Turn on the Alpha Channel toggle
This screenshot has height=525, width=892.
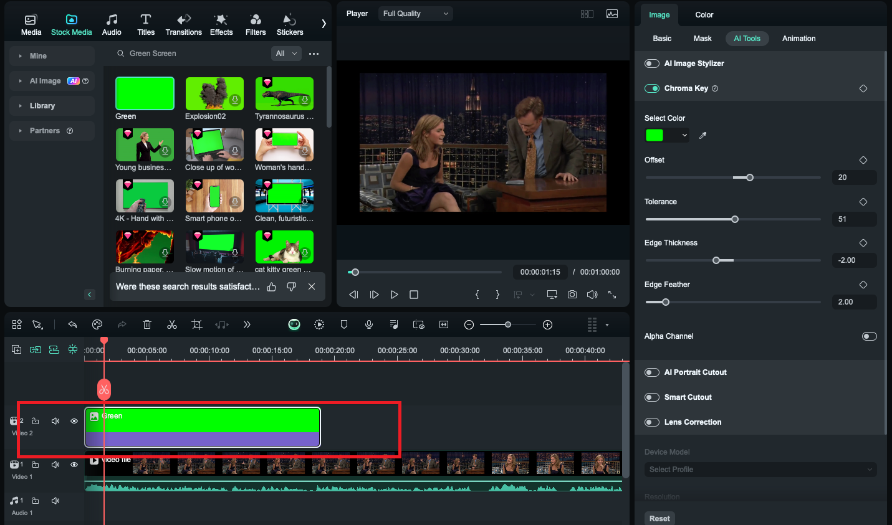coord(869,336)
